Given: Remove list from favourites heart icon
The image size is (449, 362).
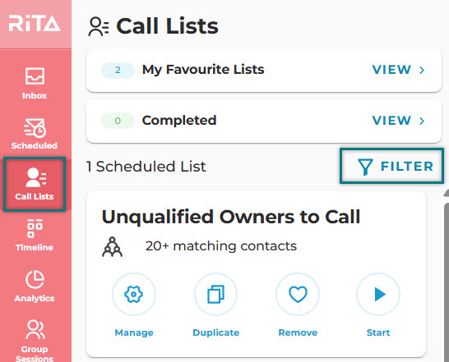Looking at the screenshot, I should coord(298,294).
